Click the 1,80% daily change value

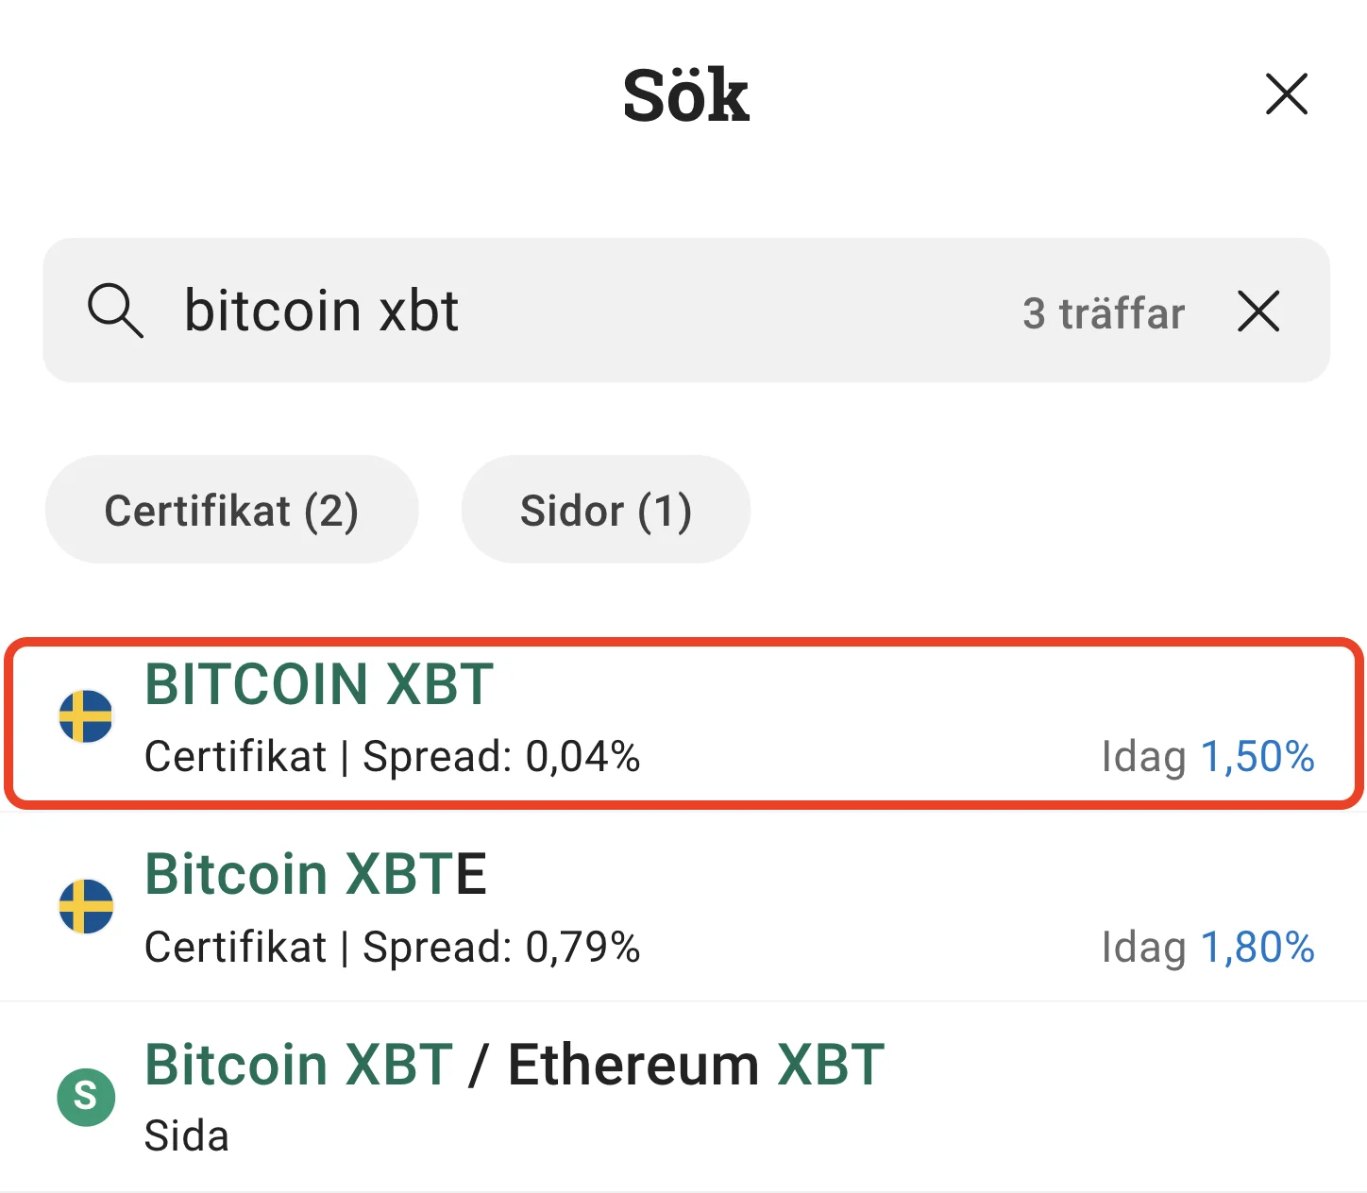[1257, 948]
